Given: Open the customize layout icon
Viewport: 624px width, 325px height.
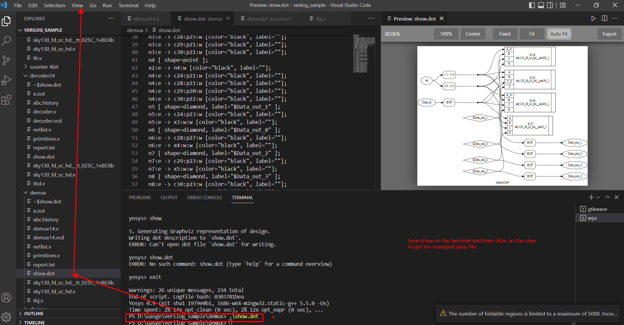Looking at the screenshot, I should (563, 5).
